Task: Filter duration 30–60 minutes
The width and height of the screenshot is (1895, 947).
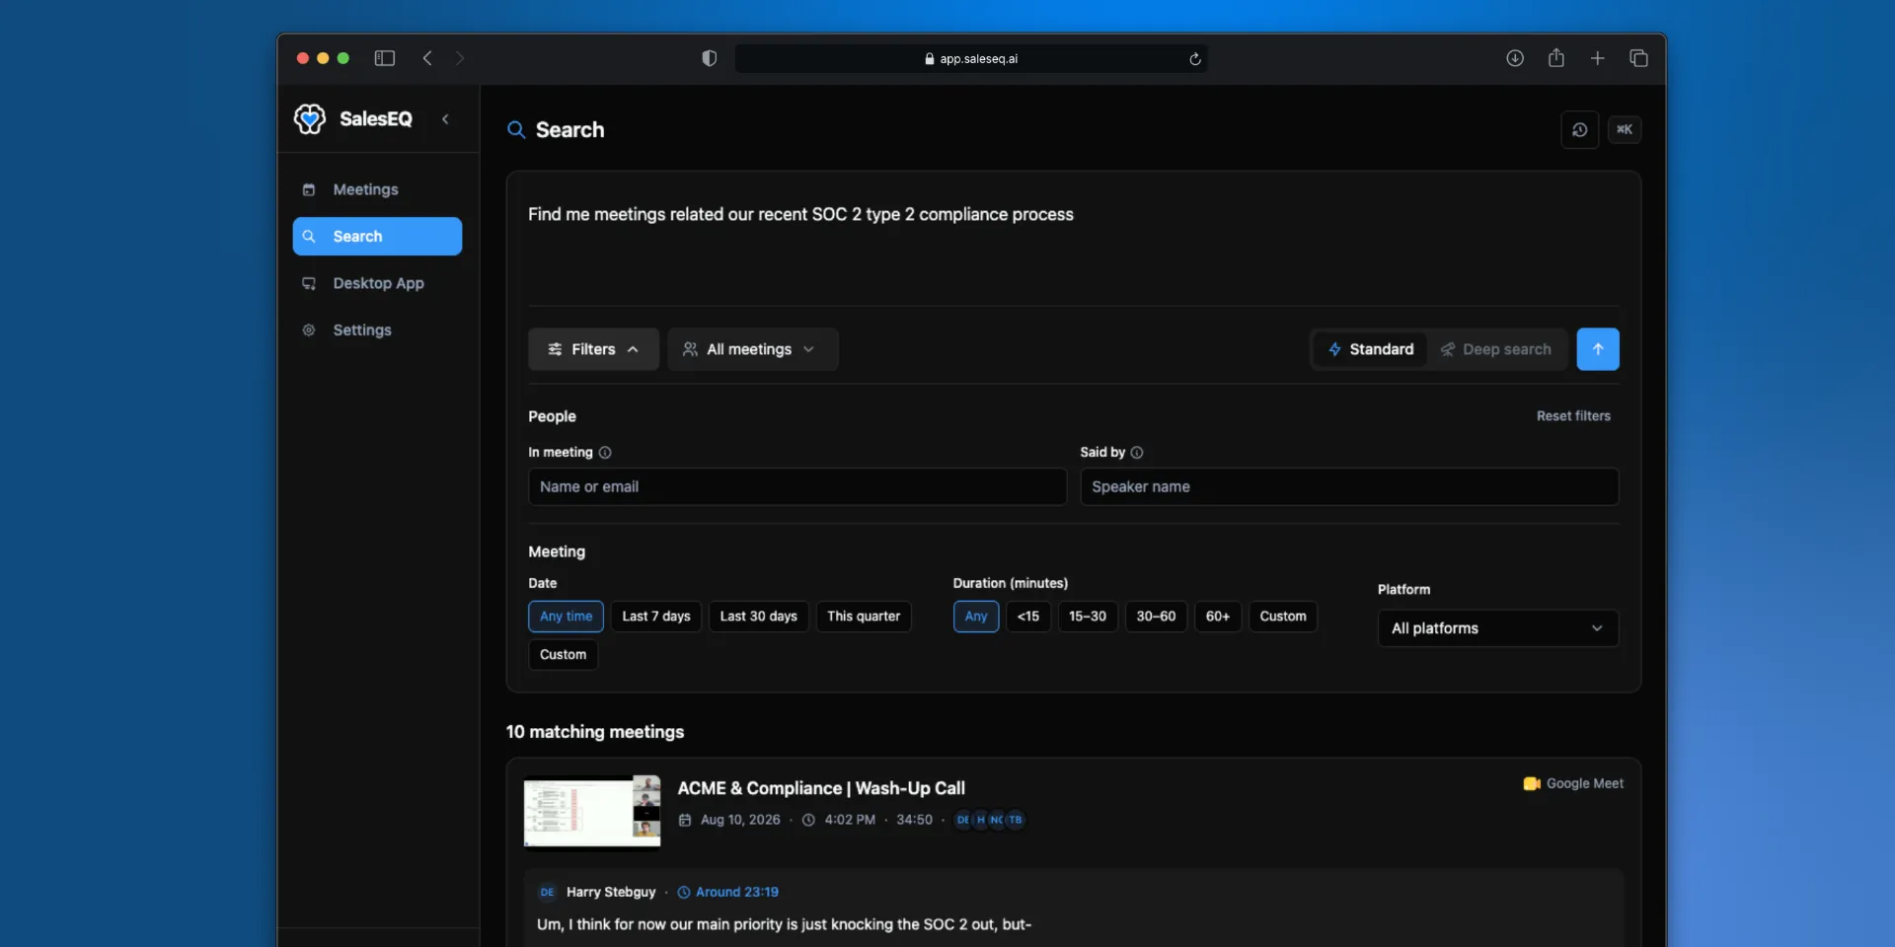Action: pyautogui.click(x=1156, y=617)
